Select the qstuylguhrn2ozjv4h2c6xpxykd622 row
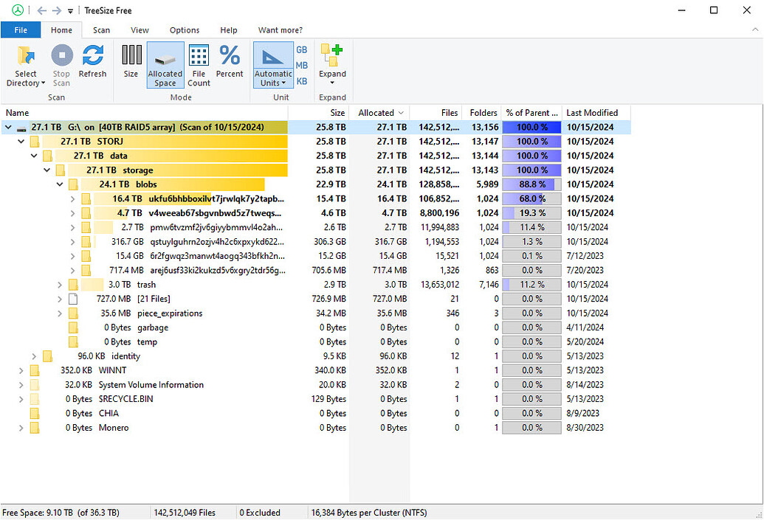The width and height of the screenshot is (764, 520). 316,242
